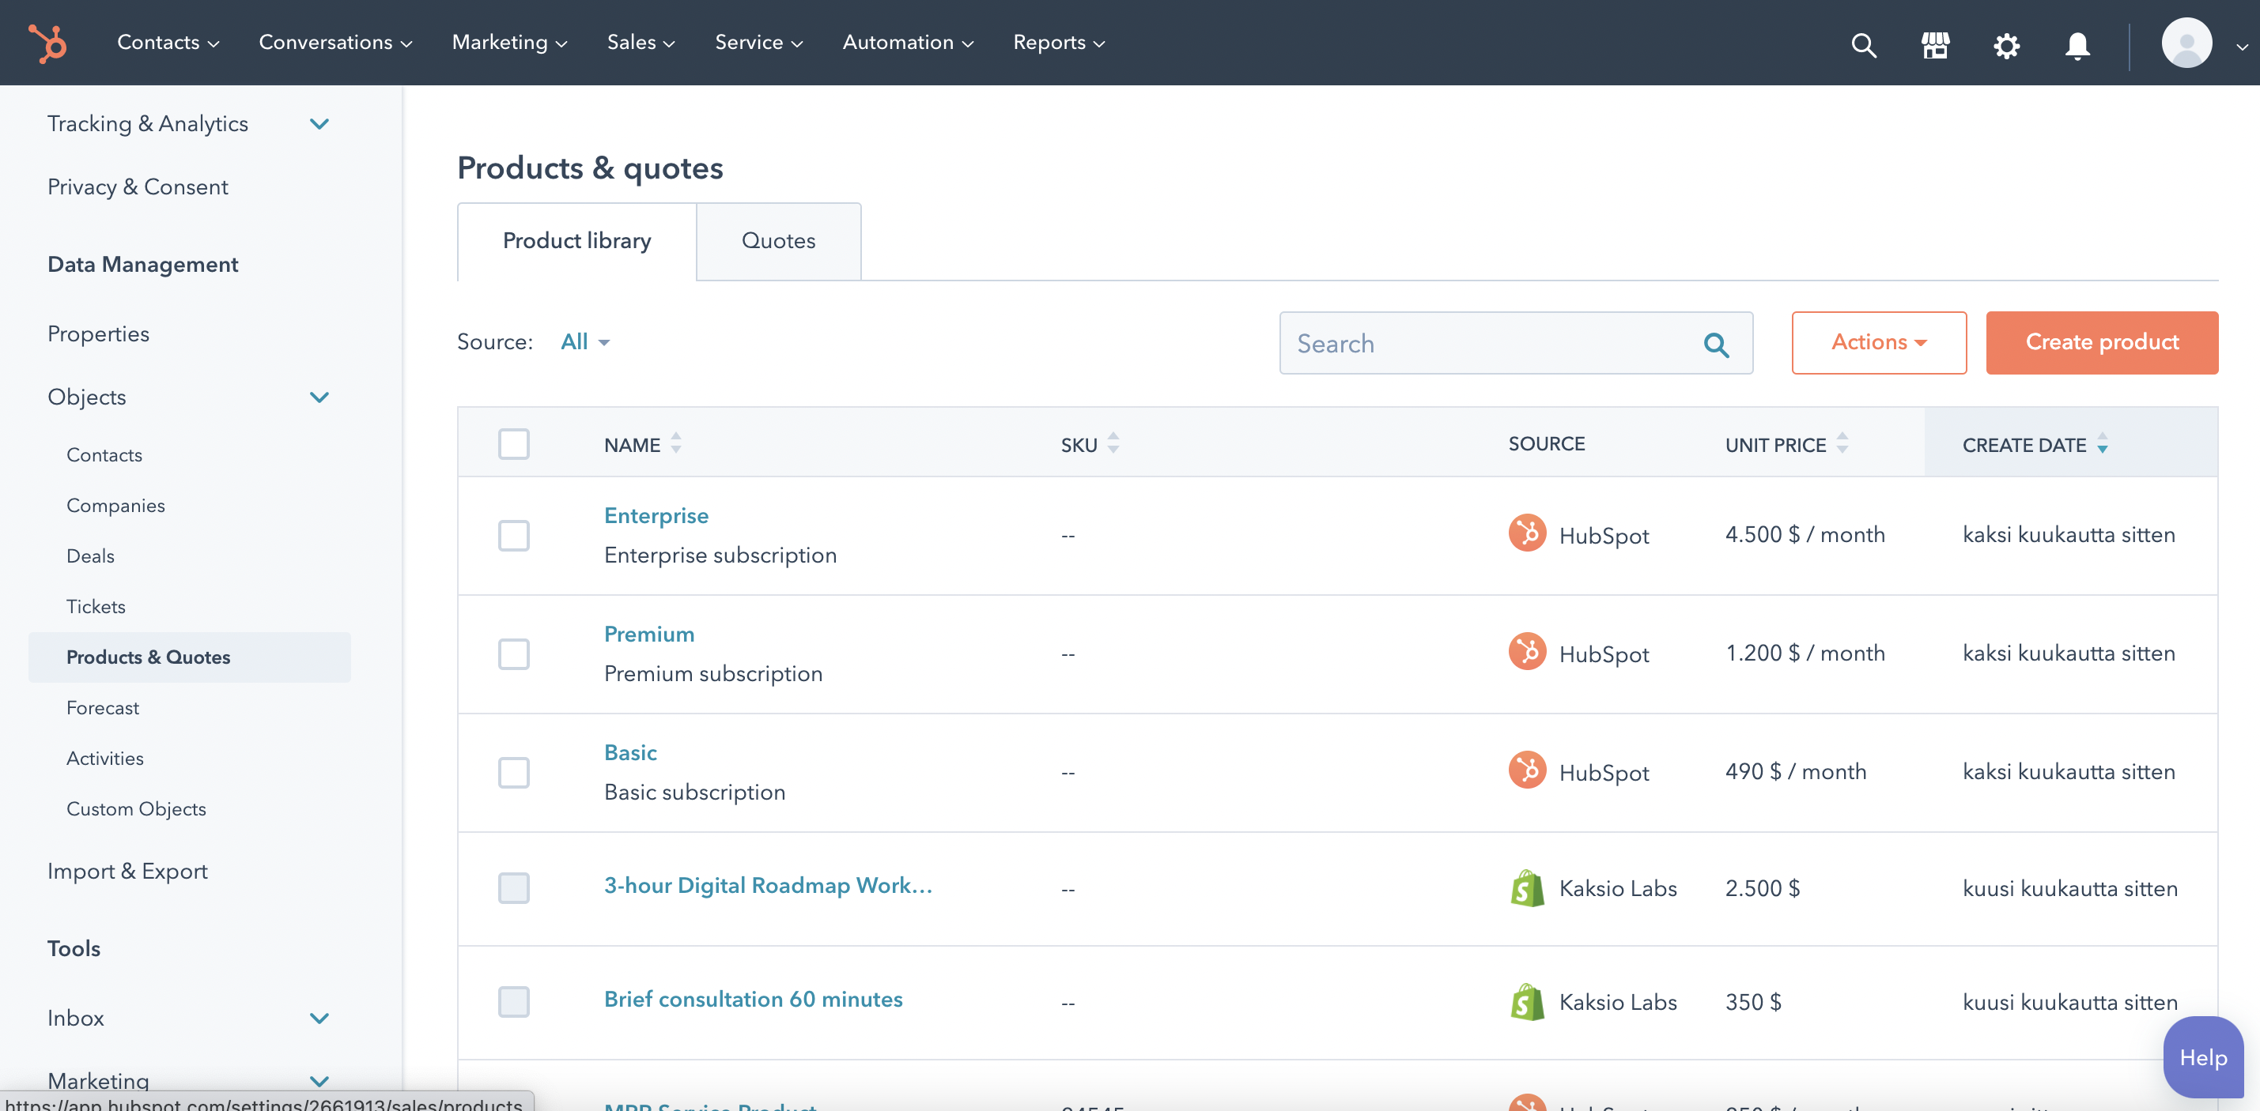Open Activities settings in the sidebar
The height and width of the screenshot is (1111, 2260).
coord(105,759)
